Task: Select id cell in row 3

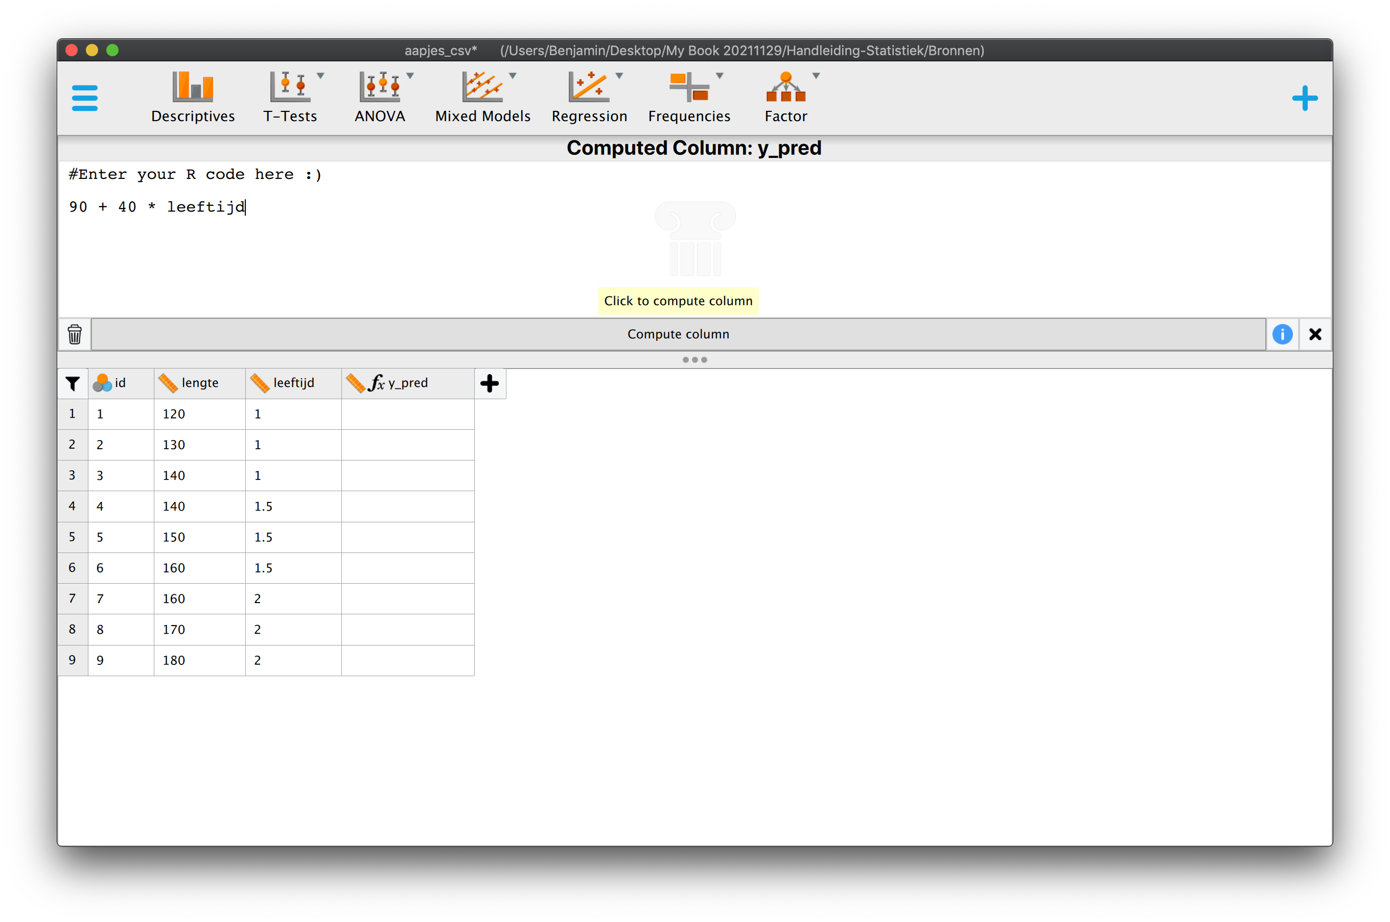Action: [121, 475]
